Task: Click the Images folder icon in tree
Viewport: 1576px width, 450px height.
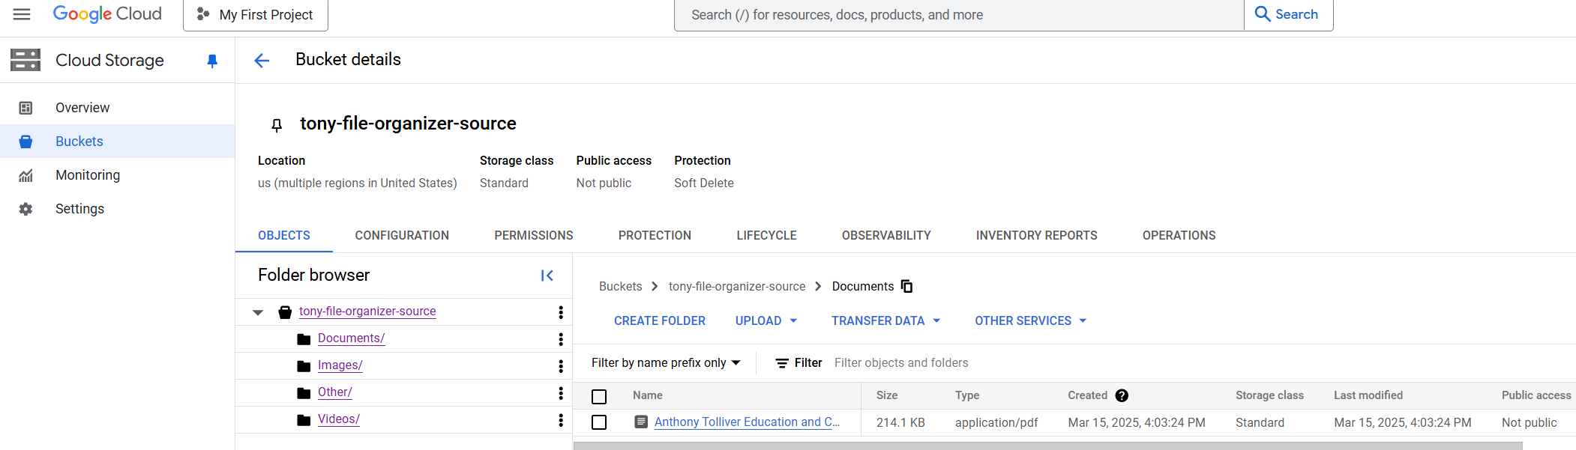Action: tap(304, 366)
